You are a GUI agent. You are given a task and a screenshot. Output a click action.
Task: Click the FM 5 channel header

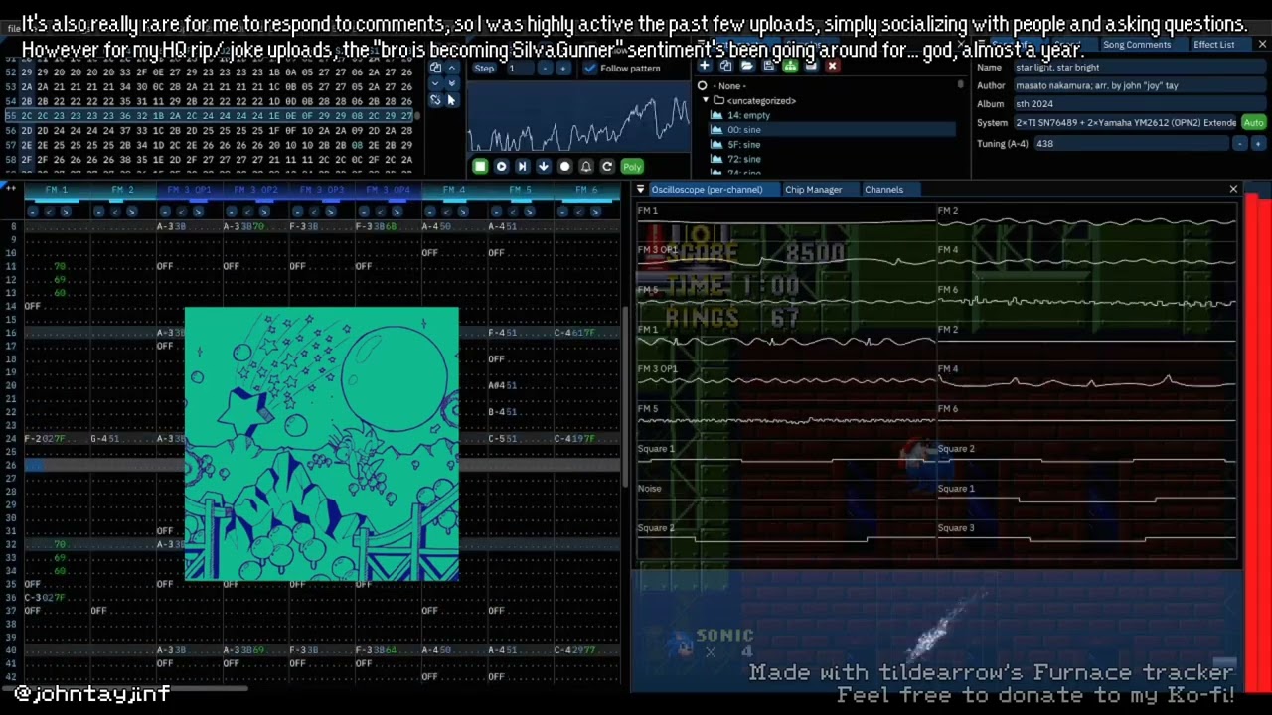click(521, 190)
